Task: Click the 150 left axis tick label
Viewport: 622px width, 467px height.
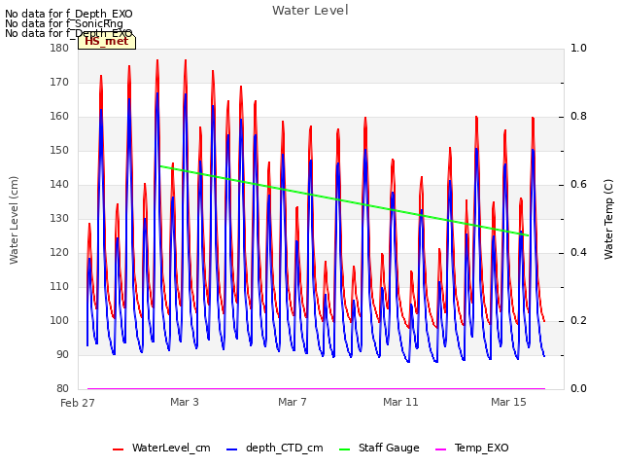Action: tap(59, 150)
